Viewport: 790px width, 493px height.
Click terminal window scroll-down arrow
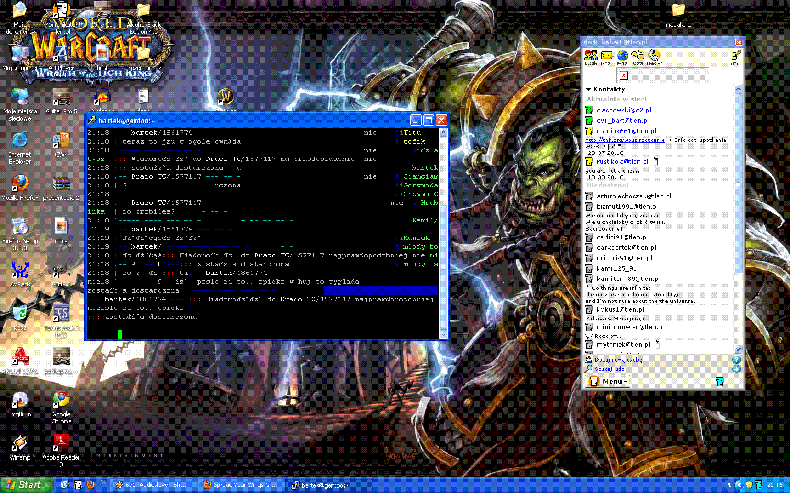tap(444, 334)
